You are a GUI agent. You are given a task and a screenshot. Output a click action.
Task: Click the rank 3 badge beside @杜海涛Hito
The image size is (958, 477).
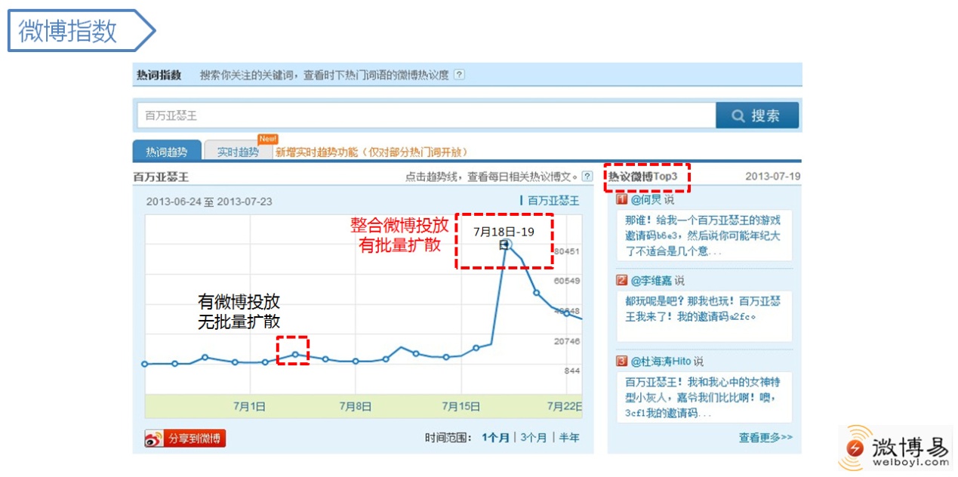tap(622, 362)
